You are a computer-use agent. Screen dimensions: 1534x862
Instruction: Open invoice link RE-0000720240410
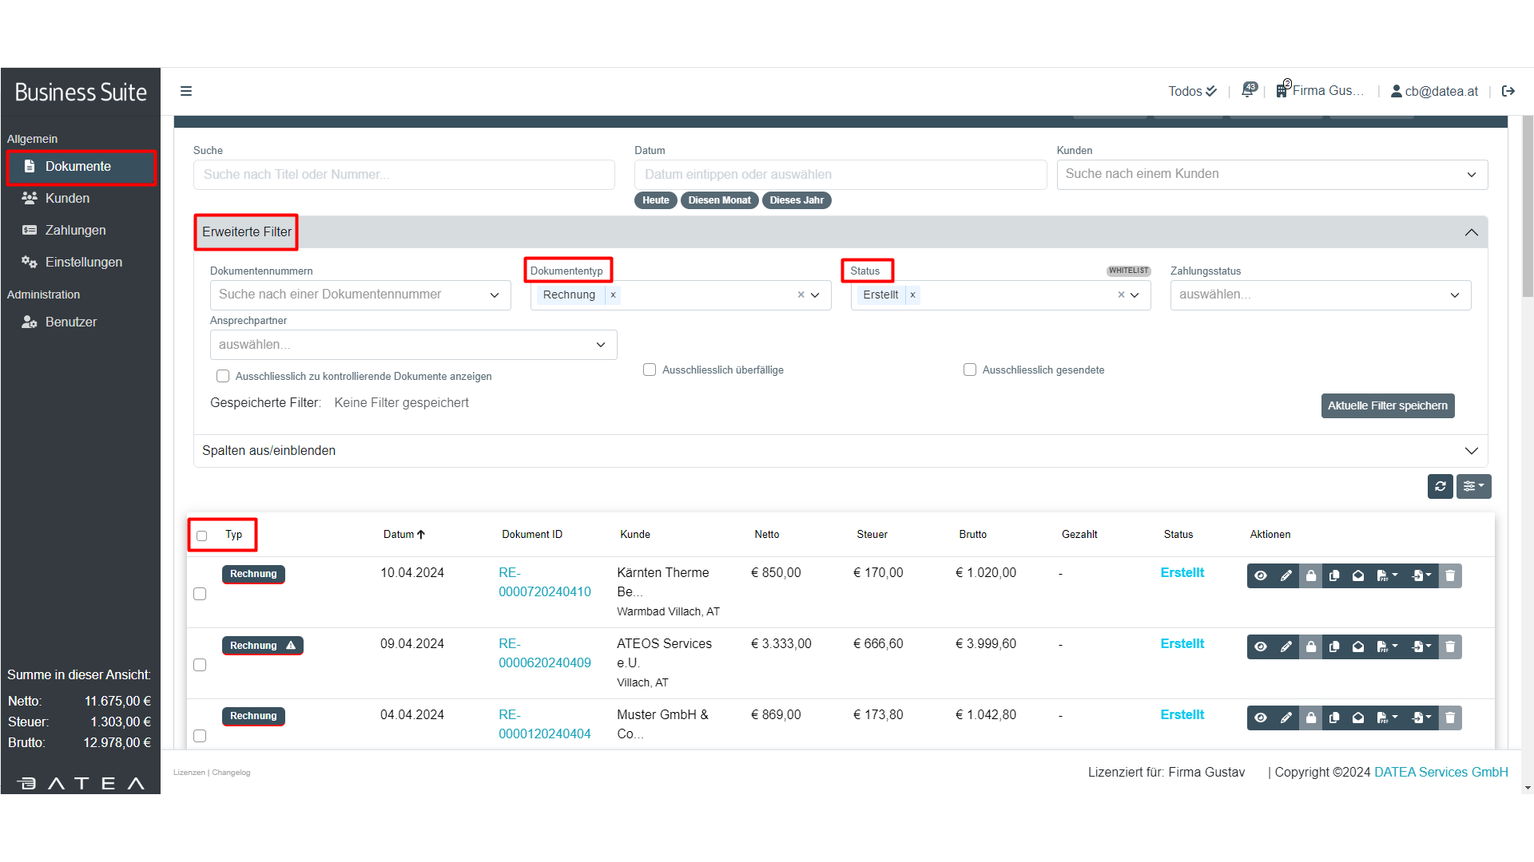pyautogui.click(x=544, y=583)
